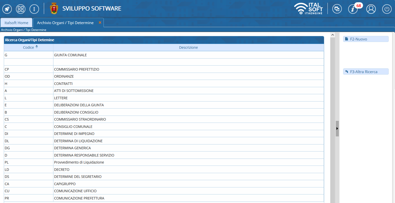
Task: Click the Descrizione column header
Action: tap(188, 47)
